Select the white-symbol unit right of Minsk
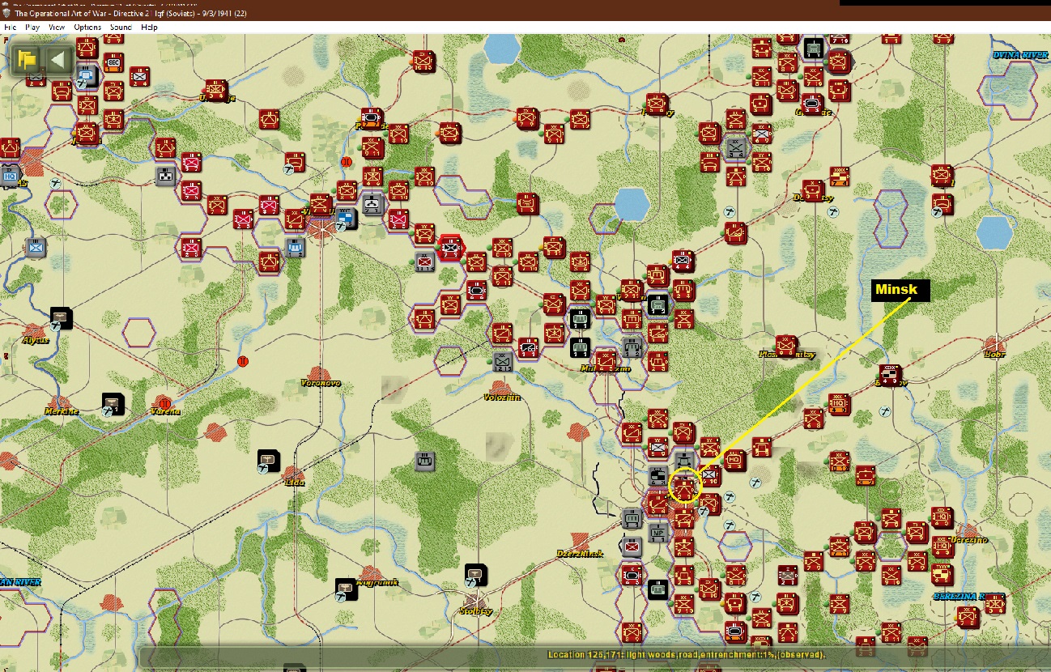 tap(710, 475)
